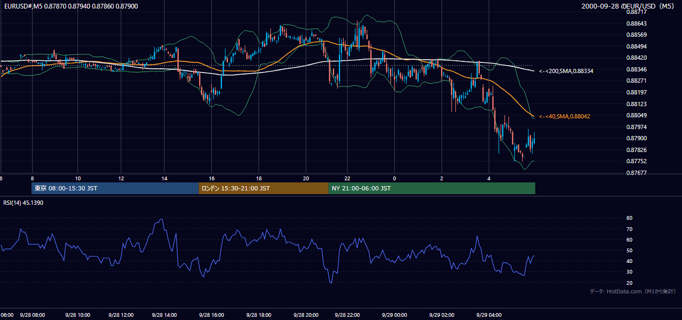Click the 9/28 14:00 date label
The width and height of the screenshot is (682, 320).
point(164,315)
